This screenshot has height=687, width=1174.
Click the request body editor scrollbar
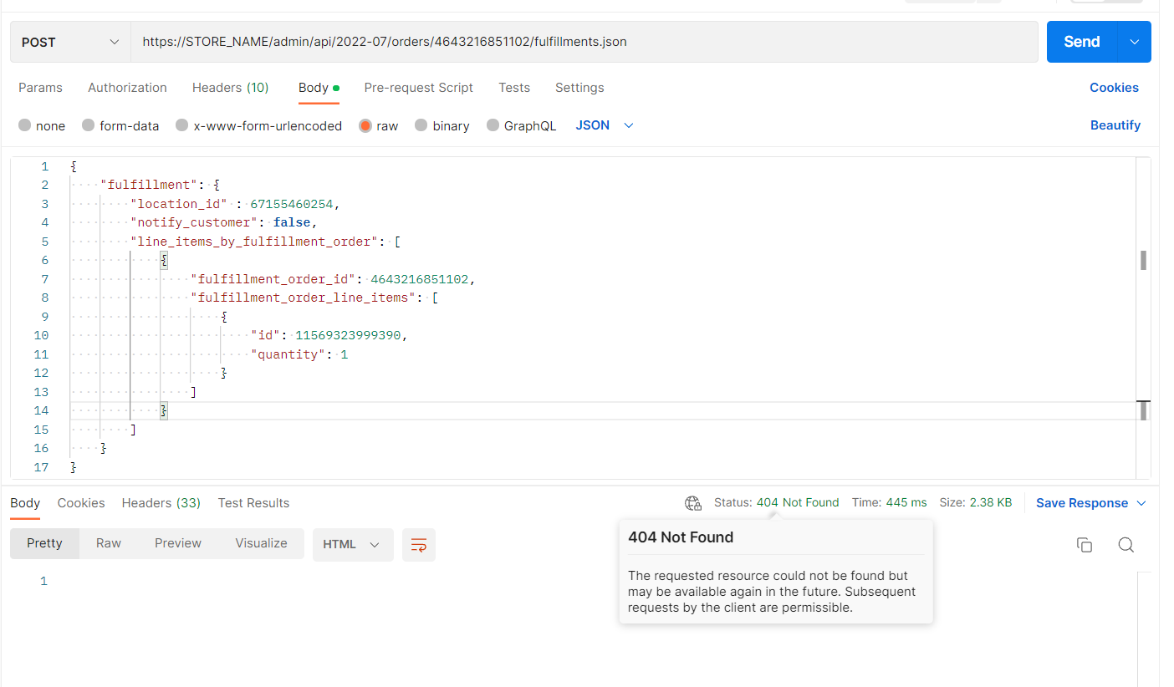(1143, 318)
